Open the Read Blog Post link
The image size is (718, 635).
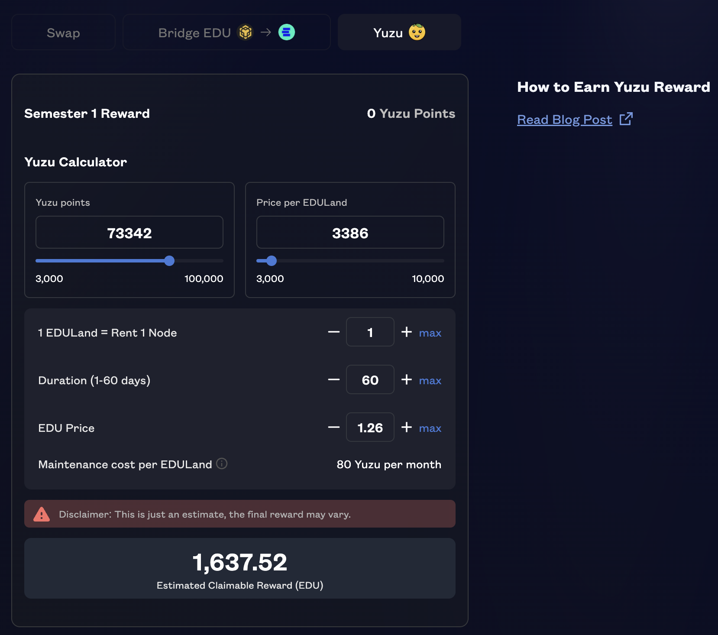[x=564, y=120]
